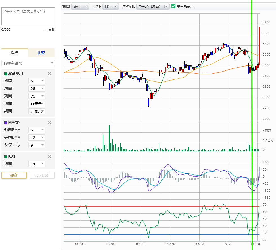Image resolution: width=276 pixels, height=250 pixels.
Task: Open moving average period 75 dropdown
Action: coord(37,96)
